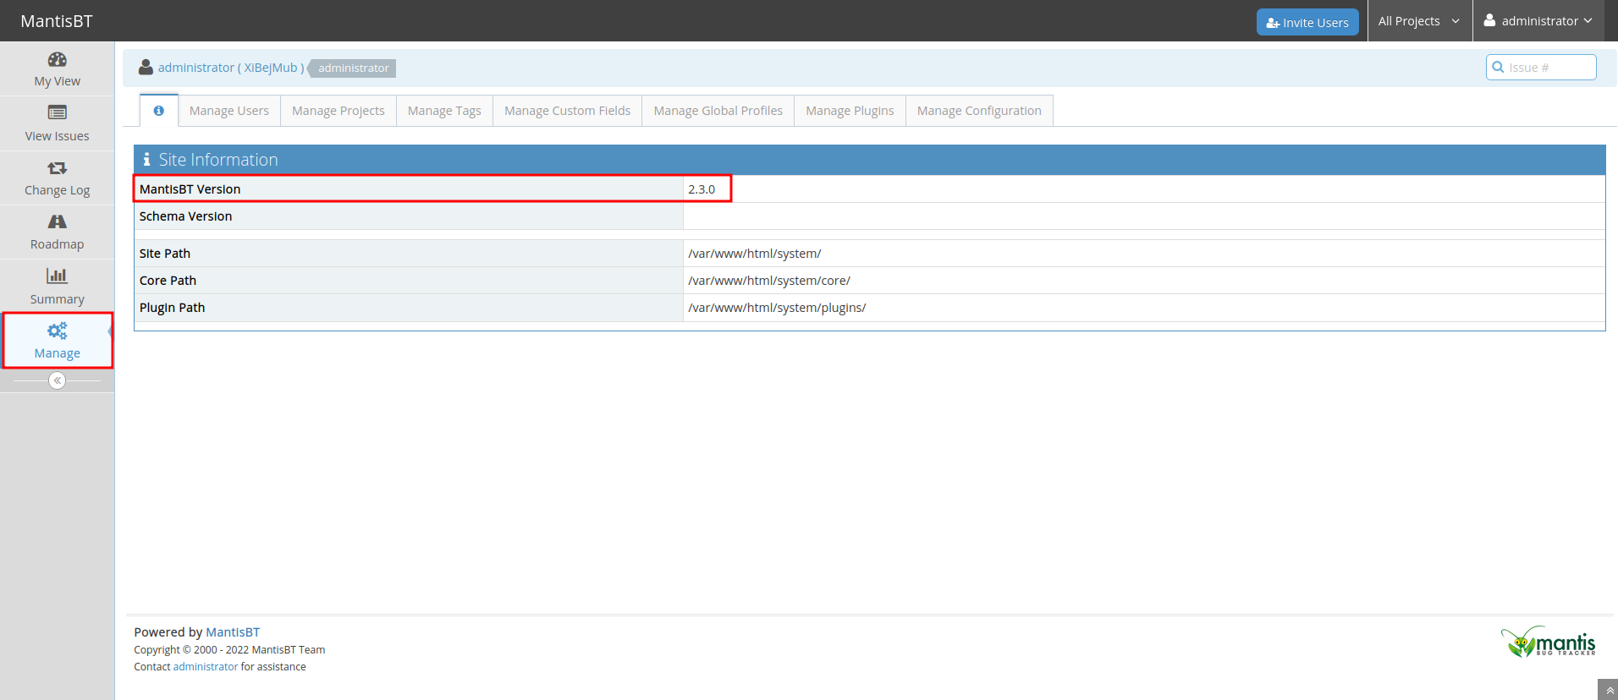Viewport: 1618px width, 700px height.
Task: Switch to Manage Global Profiles tab
Action: click(x=718, y=111)
